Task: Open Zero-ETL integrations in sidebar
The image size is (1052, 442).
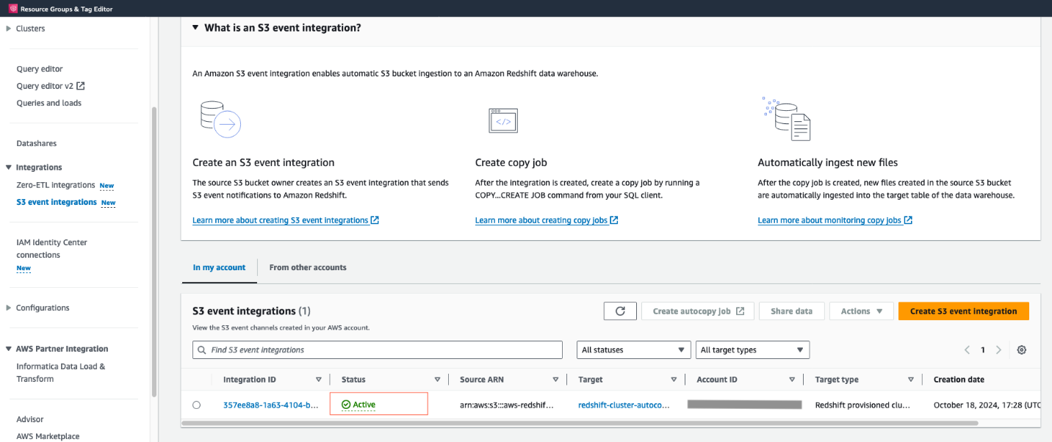Action: pos(56,185)
